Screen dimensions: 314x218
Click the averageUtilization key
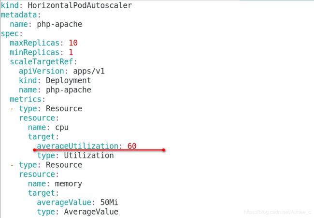point(77,146)
